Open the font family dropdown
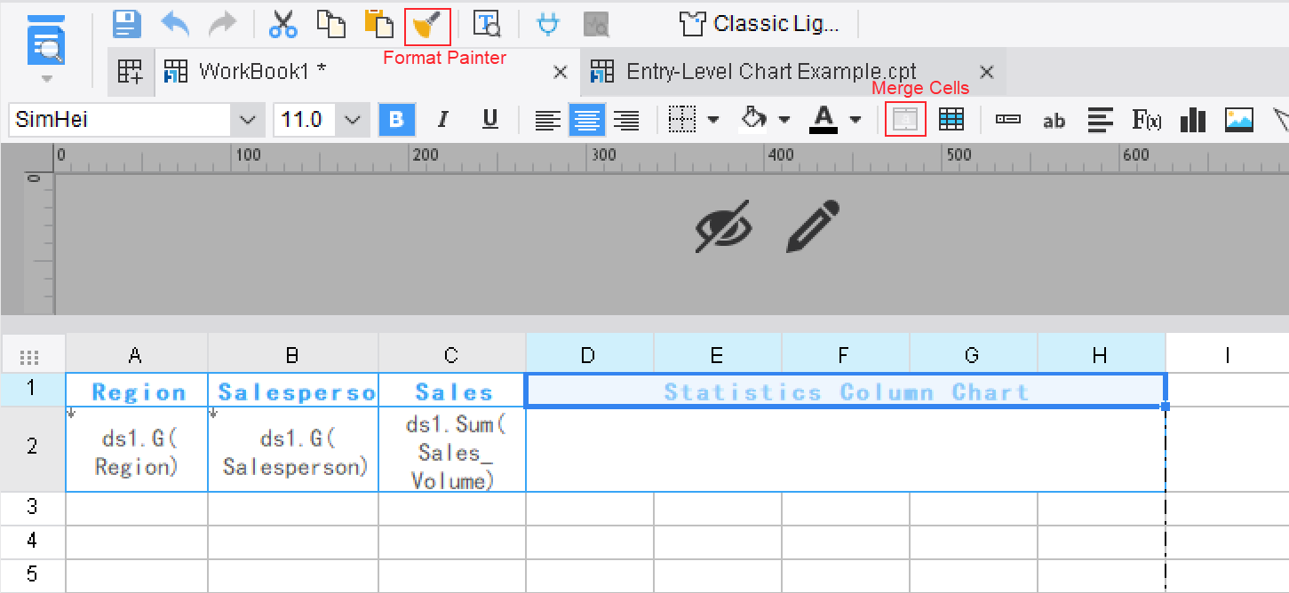 point(245,118)
